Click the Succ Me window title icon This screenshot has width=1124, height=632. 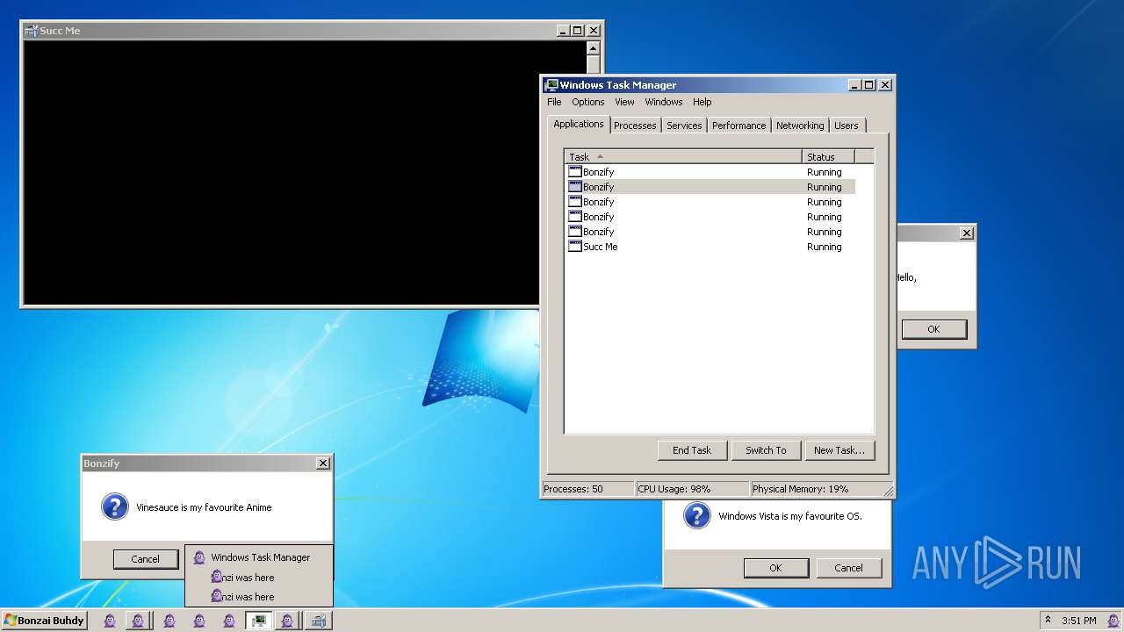pyautogui.click(x=32, y=31)
